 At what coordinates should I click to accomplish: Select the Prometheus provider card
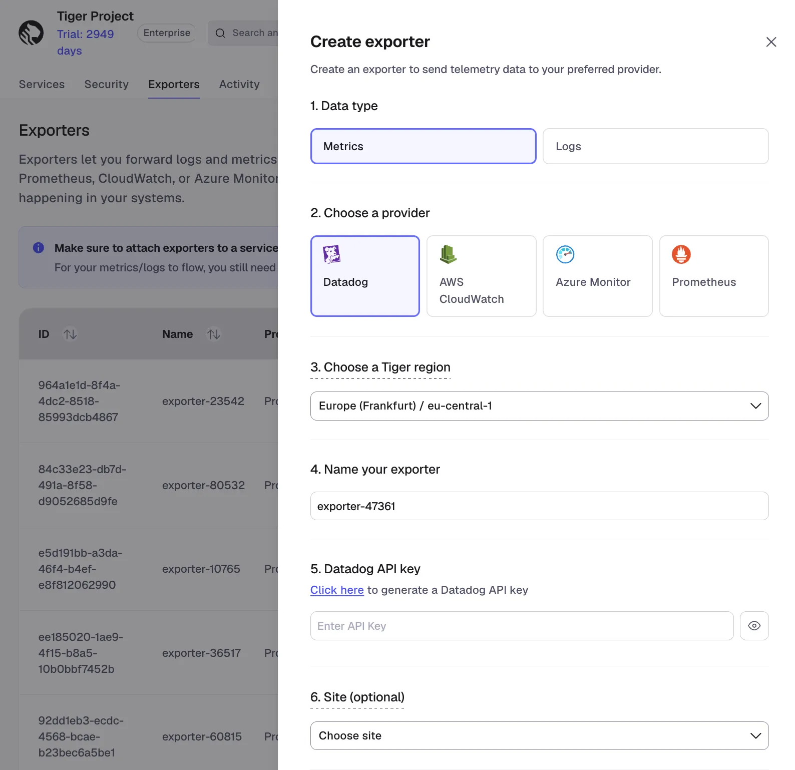click(714, 276)
